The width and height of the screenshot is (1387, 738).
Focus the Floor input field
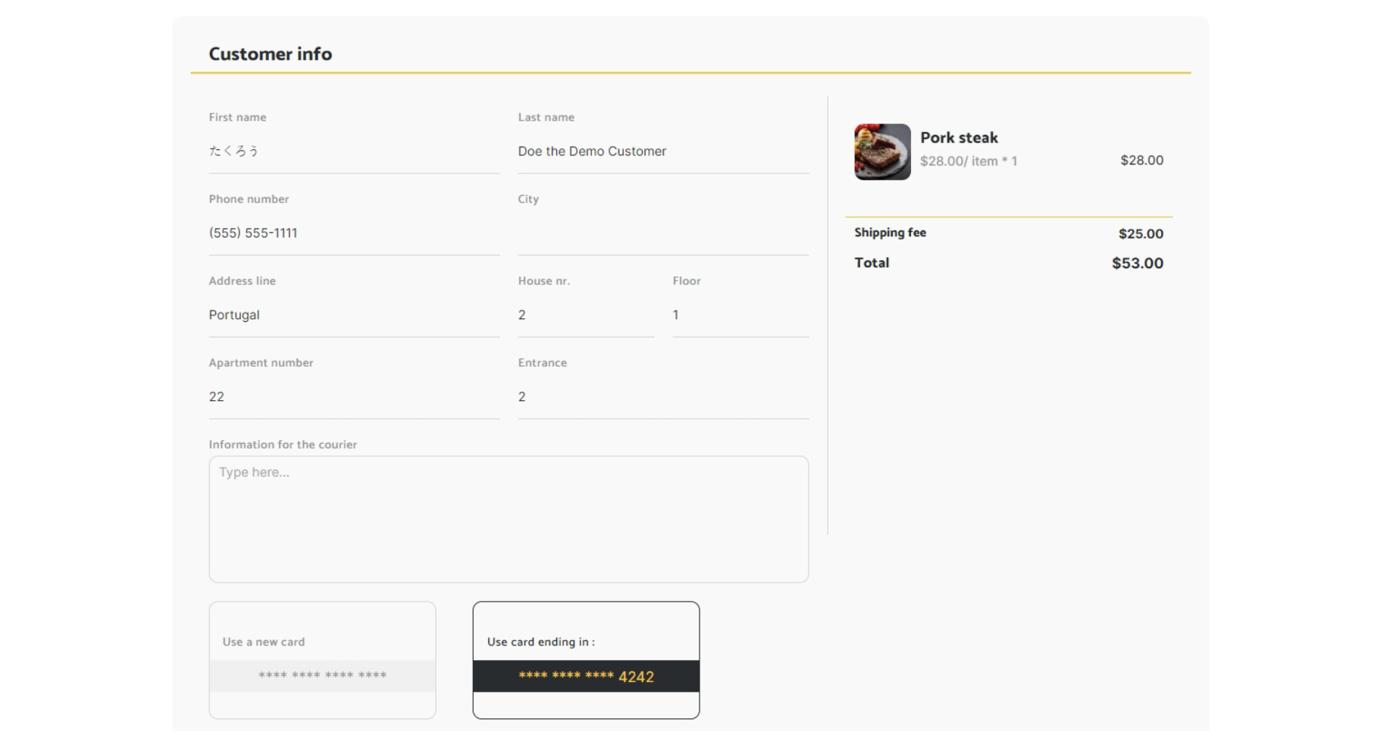click(x=740, y=315)
